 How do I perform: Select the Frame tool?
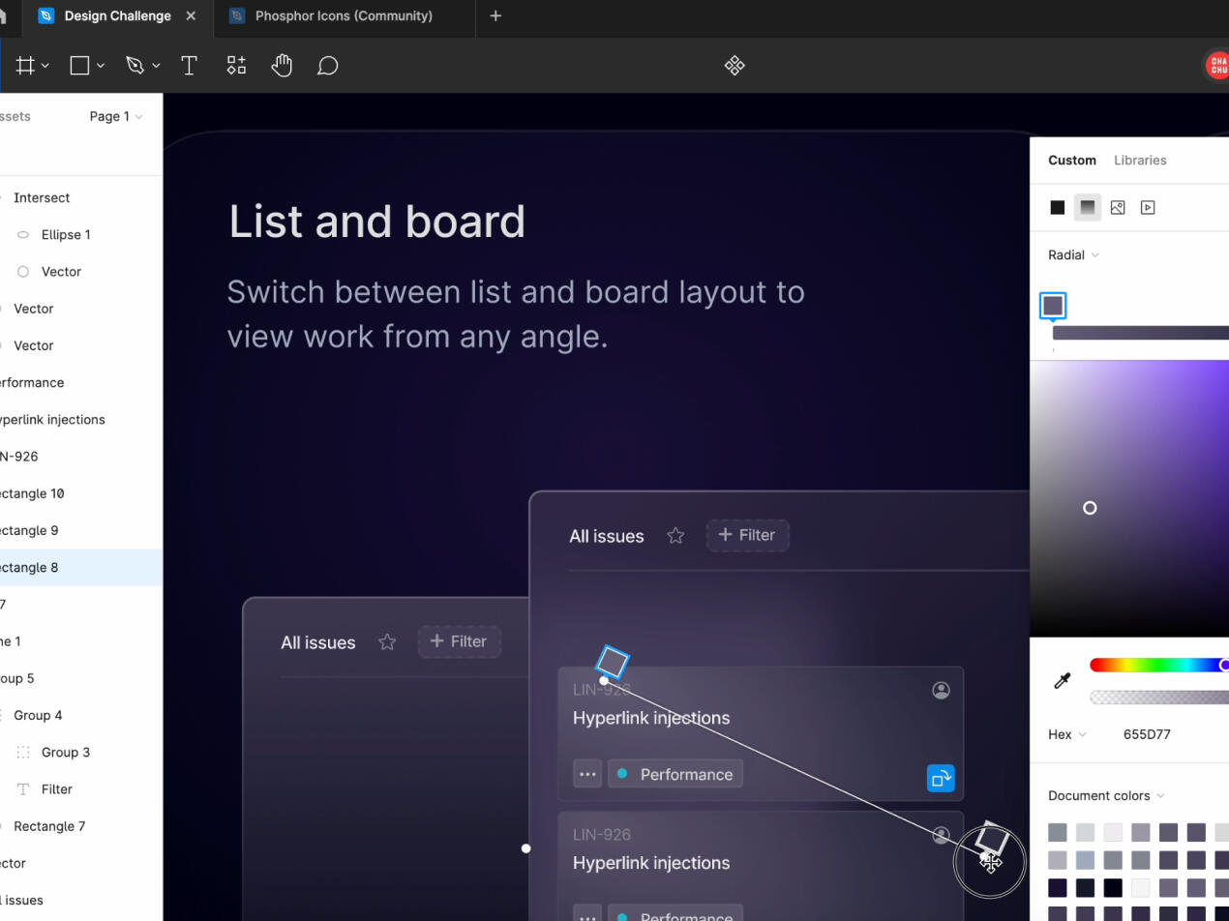click(25, 66)
